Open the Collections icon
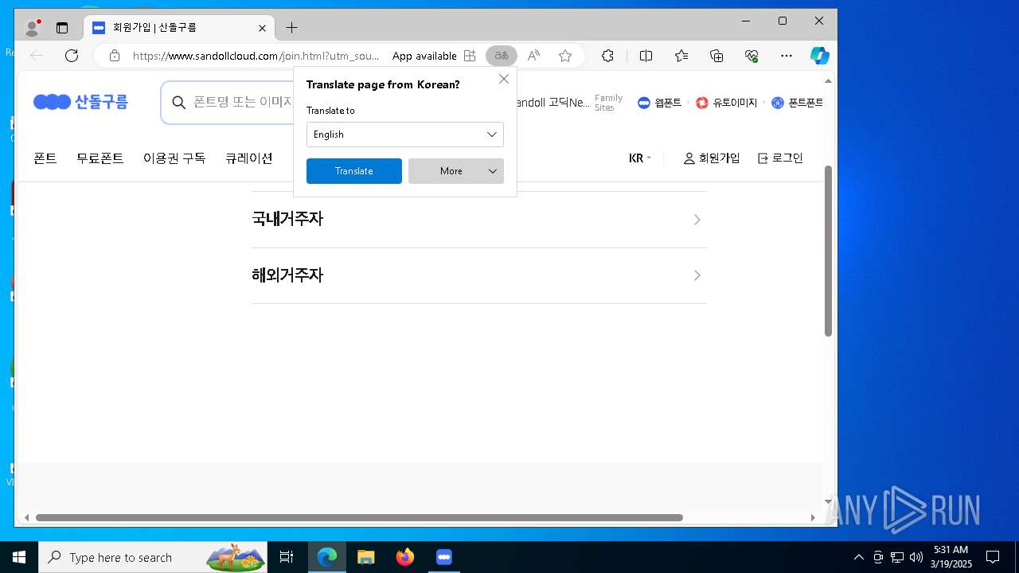1019x573 pixels. (716, 56)
